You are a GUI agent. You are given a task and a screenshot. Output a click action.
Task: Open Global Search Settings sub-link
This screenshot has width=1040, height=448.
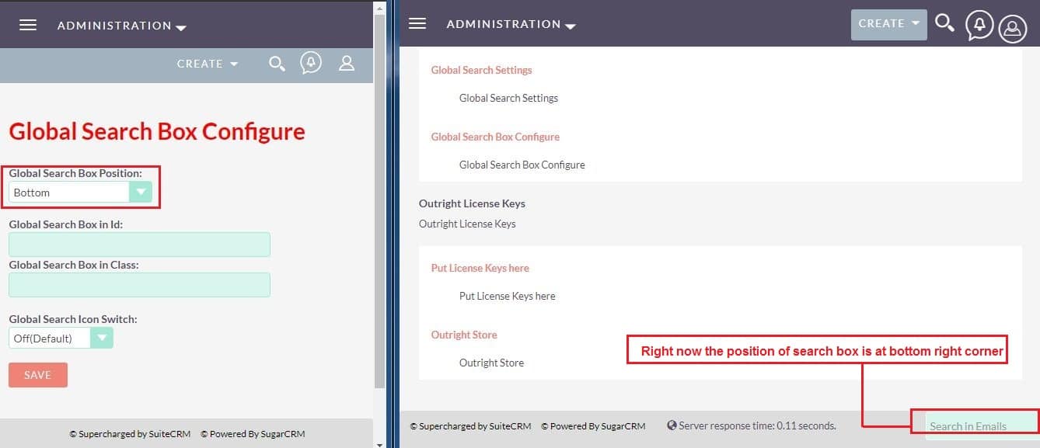(x=508, y=98)
